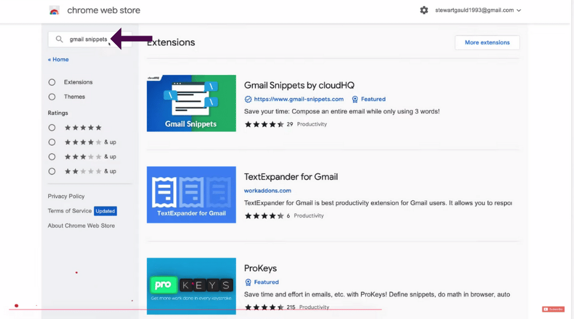Viewport: 574px width, 319px height.
Task: Click the video progress bar at the bottom
Action: [196, 309]
